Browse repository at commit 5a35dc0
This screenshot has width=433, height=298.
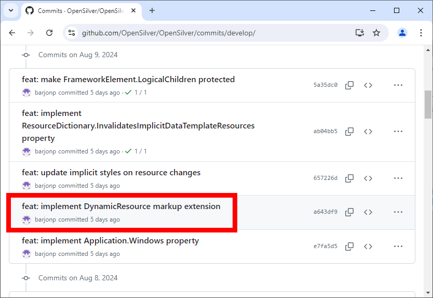point(368,85)
